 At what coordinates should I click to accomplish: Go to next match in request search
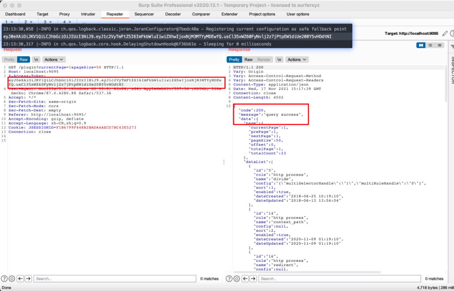pyautogui.click(x=28, y=279)
